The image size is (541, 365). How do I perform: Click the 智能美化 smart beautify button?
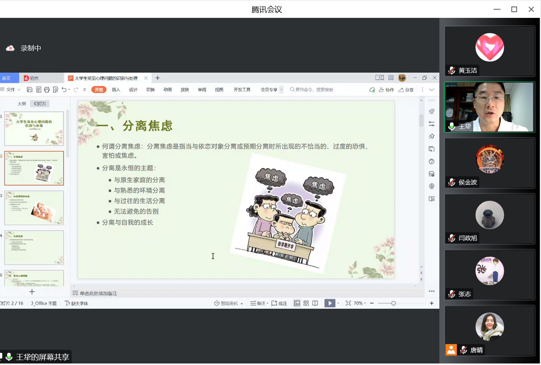(228, 303)
